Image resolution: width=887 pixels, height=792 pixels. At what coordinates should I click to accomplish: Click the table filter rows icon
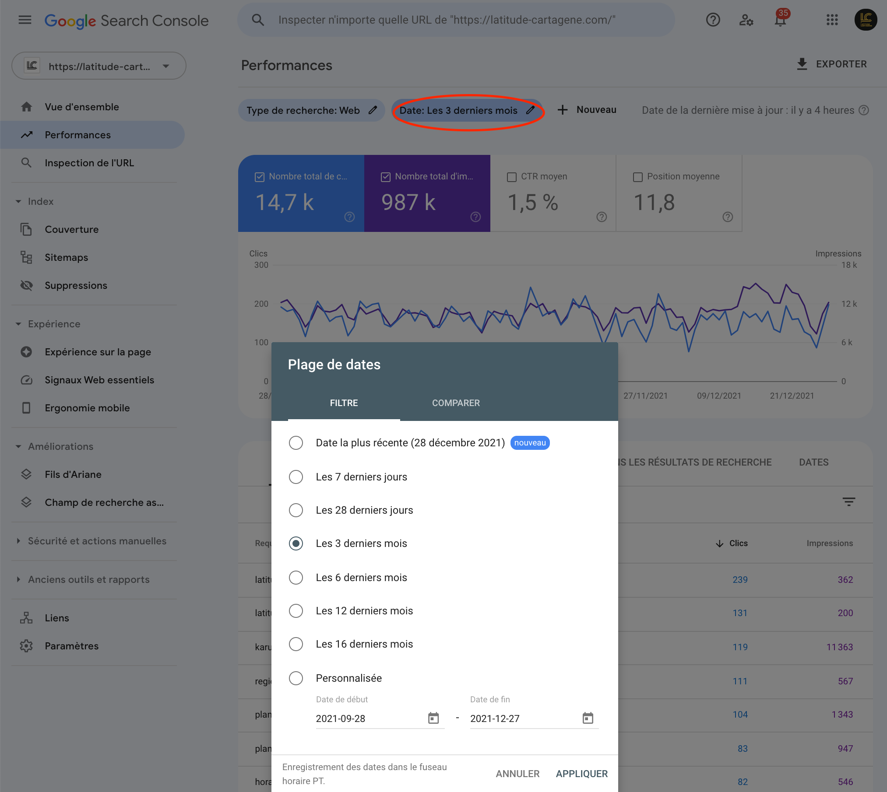[848, 502]
